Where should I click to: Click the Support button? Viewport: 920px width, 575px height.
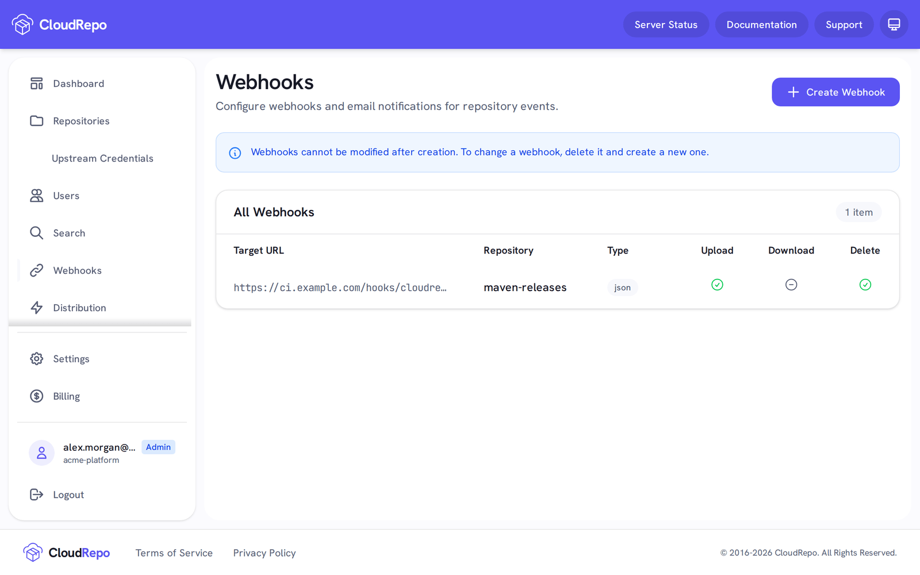pyautogui.click(x=844, y=25)
